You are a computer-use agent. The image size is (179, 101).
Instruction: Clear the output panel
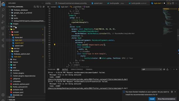[x=164, y=69]
